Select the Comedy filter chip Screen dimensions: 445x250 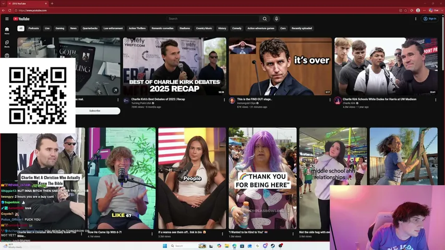(x=237, y=28)
